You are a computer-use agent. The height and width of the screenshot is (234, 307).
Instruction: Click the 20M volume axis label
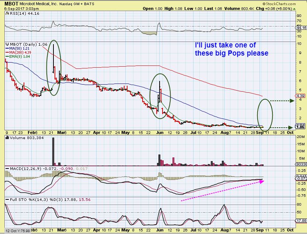pos(301,136)
